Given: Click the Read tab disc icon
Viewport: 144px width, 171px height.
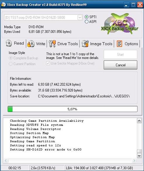Looking at the screenshot, I should 9,43.
